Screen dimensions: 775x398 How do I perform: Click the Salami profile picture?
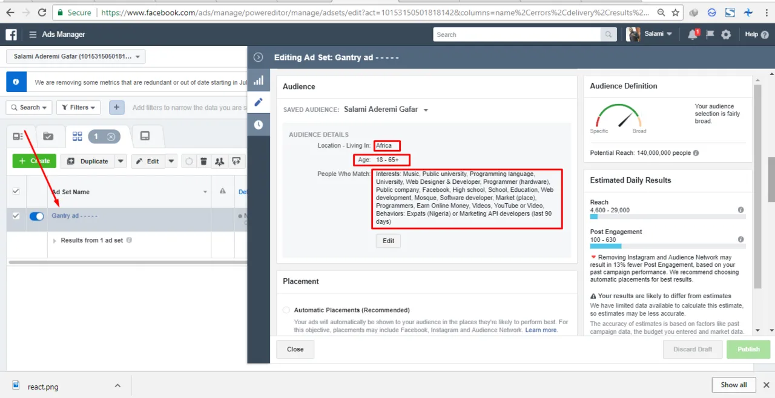[x=633, y=34]
